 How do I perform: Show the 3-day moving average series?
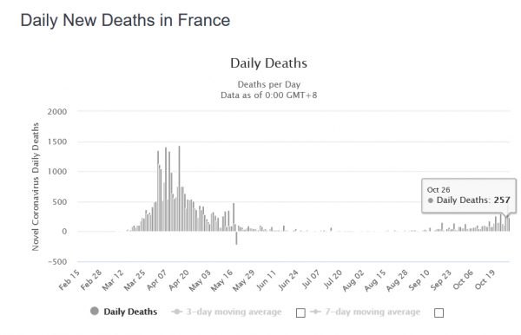[234, 312]
